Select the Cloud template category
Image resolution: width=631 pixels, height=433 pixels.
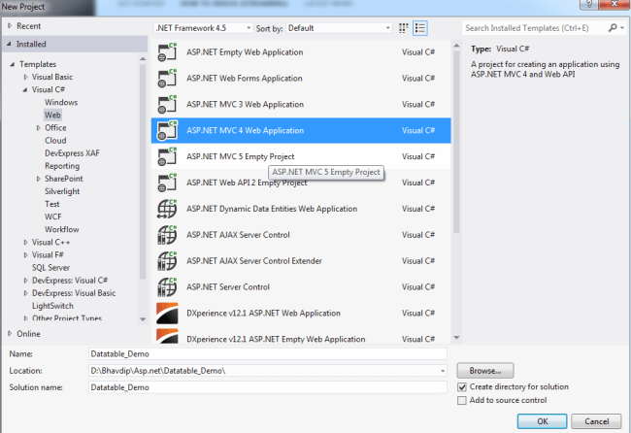pyautogui.click(x=55, y=141)
